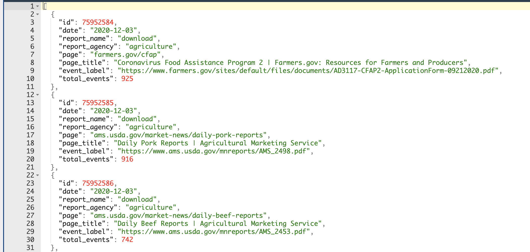Click the "agriculture" value on line 6
530x252 pixels.
151,47
